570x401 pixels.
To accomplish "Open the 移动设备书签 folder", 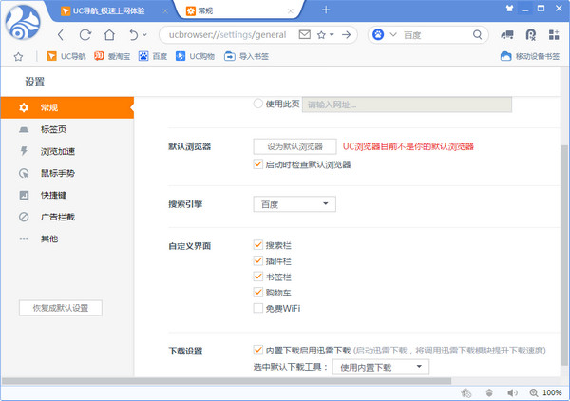I will coord(530,56).
